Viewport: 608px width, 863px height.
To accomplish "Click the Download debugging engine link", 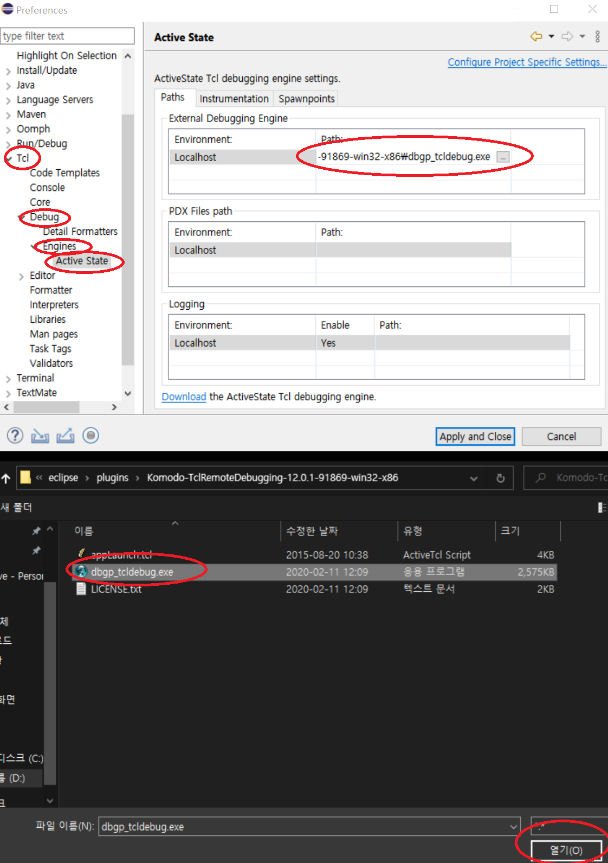I will (184, 397).
